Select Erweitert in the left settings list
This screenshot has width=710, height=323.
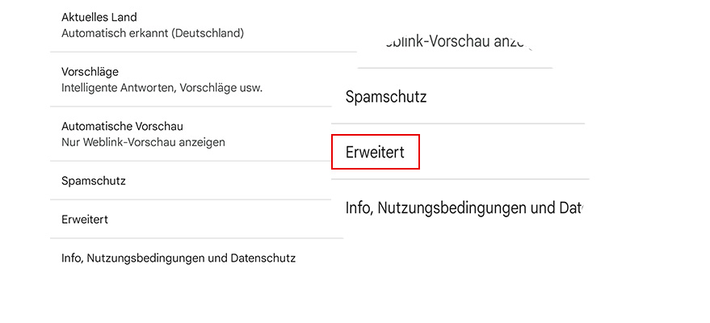pos(85,220)
